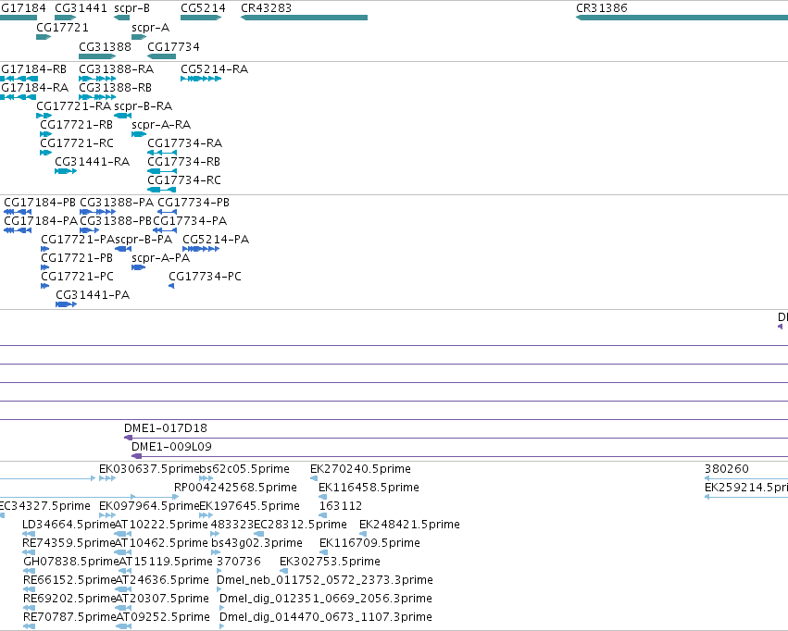The image size is (788, 631).
Task: Select the CG31441 gene label
Action: pos(81,8)
